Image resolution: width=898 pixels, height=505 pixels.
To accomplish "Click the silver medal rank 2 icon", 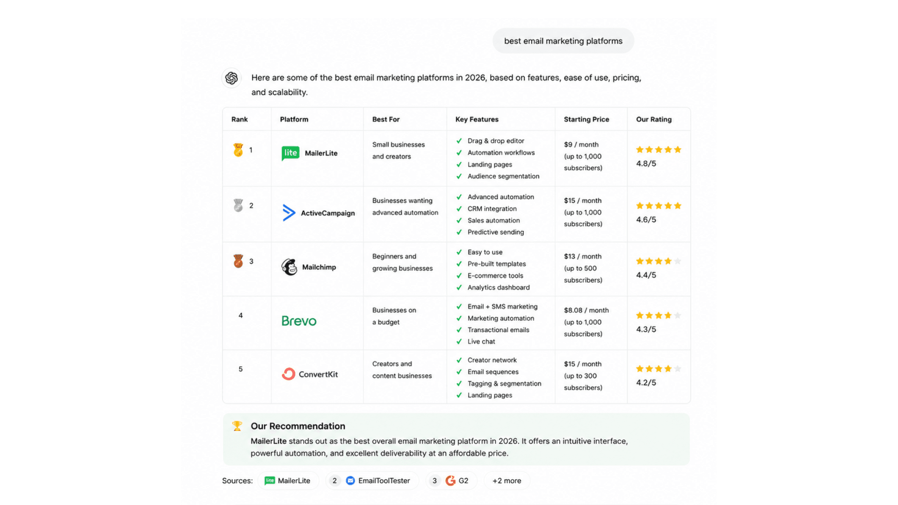I will pos(239,205).
